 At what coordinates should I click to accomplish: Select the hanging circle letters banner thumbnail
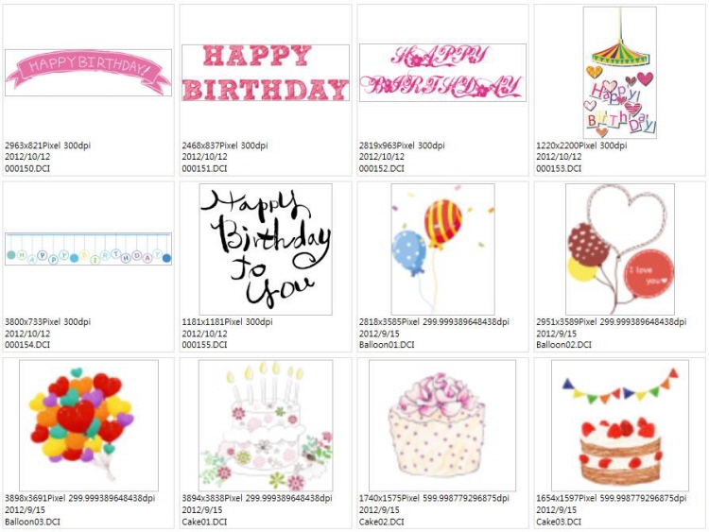point(88,249)
